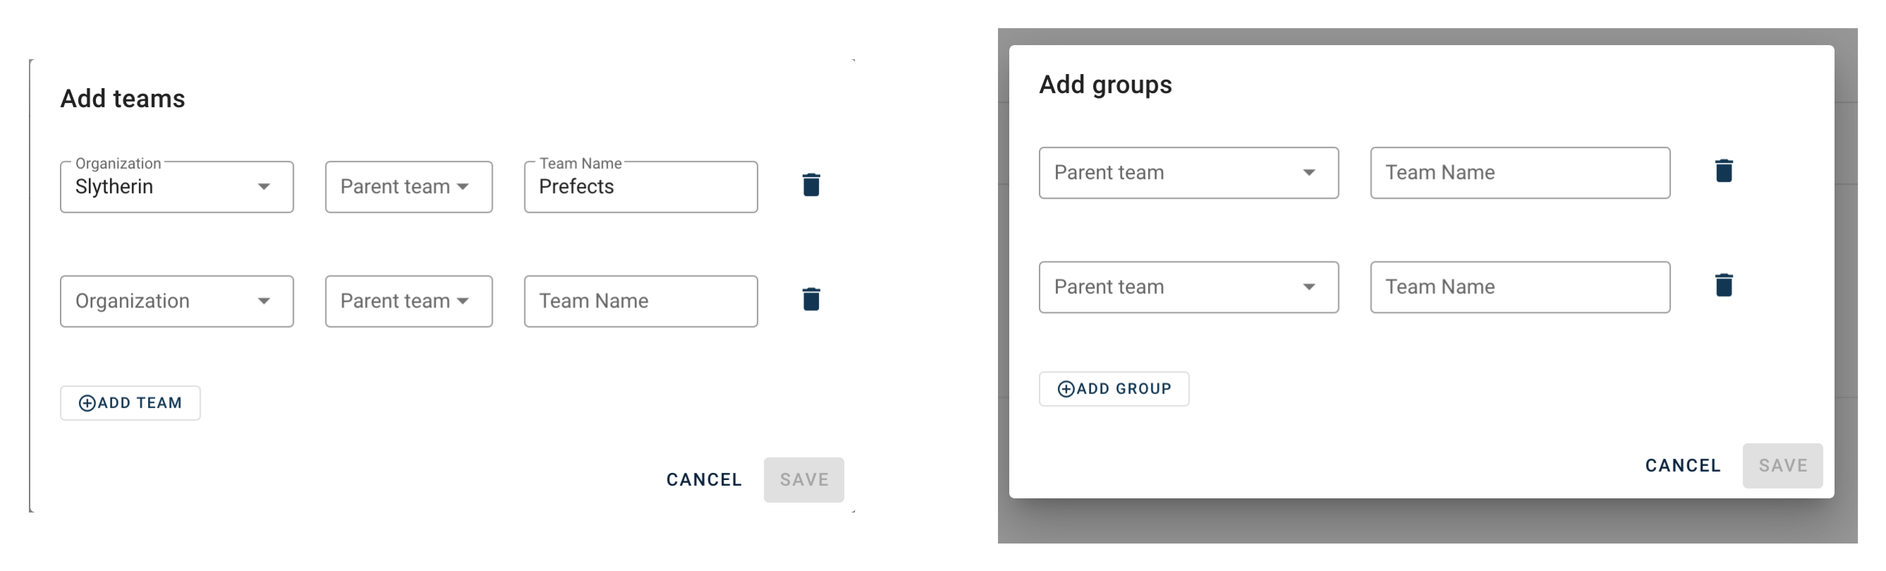Click CANCEL in the Add teams dialog

tap(703, 479)
